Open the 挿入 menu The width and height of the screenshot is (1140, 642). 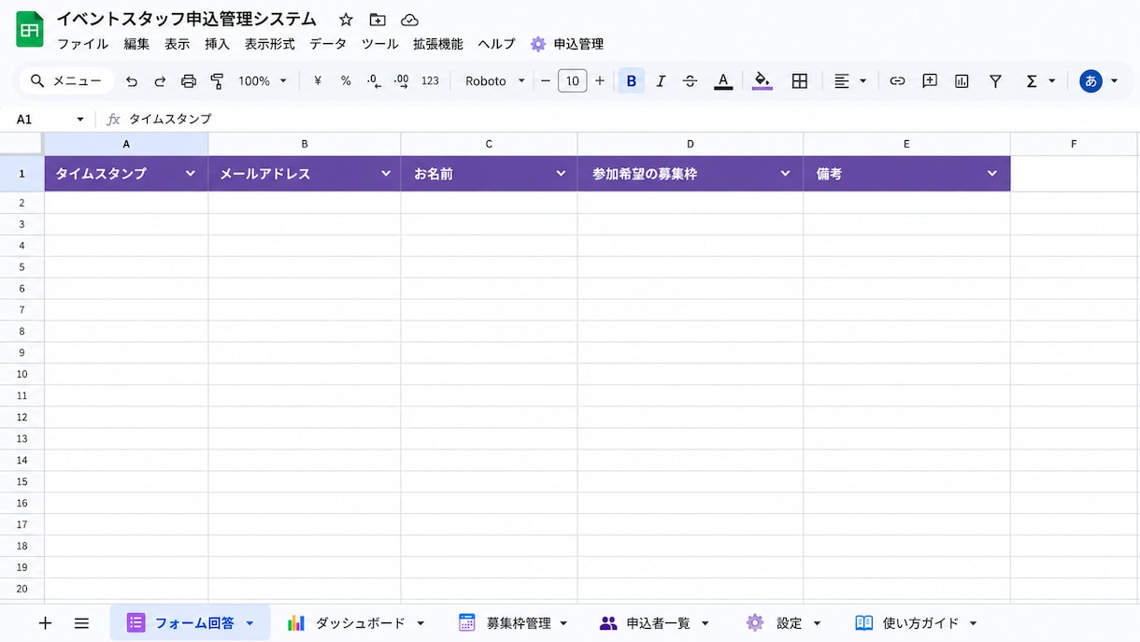coord(217,44)
